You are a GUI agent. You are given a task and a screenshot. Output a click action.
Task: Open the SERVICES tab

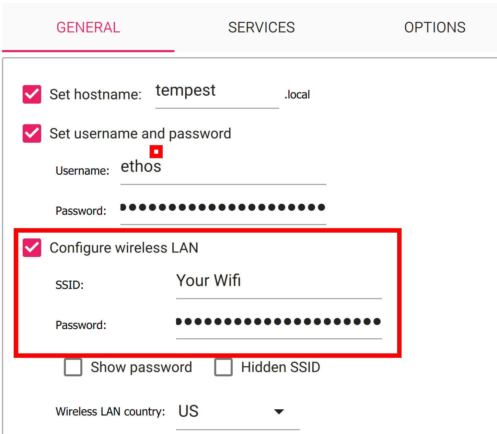point(261,27)
